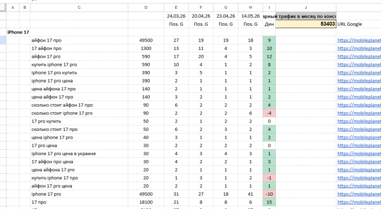Select keyword cell 'iphone 17 pro купить'
The width and height of the screenshot is (381, 209).
click(x=79, y=73)
